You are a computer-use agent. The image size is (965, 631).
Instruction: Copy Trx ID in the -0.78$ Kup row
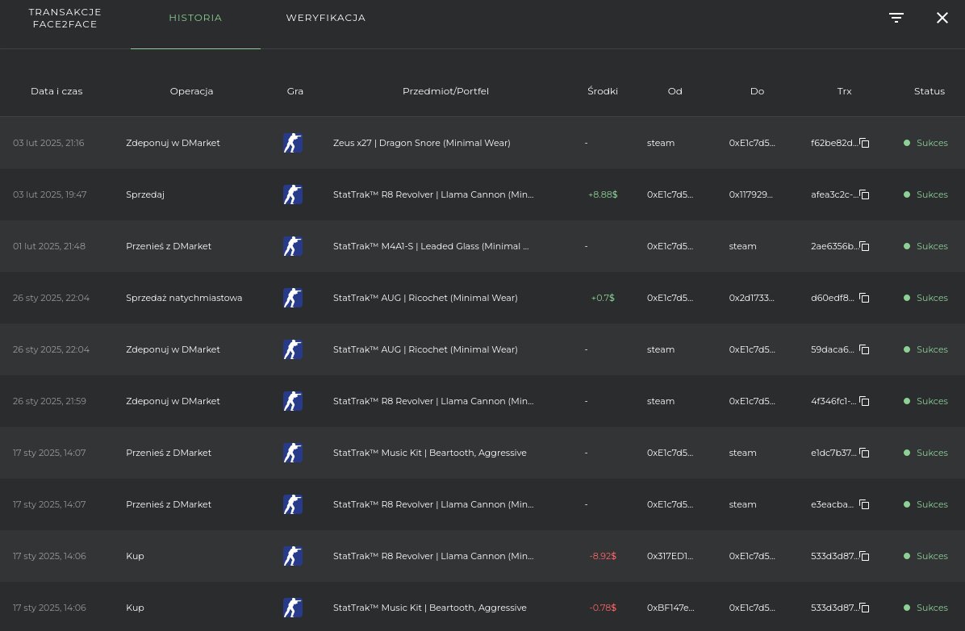coord(865,608)
